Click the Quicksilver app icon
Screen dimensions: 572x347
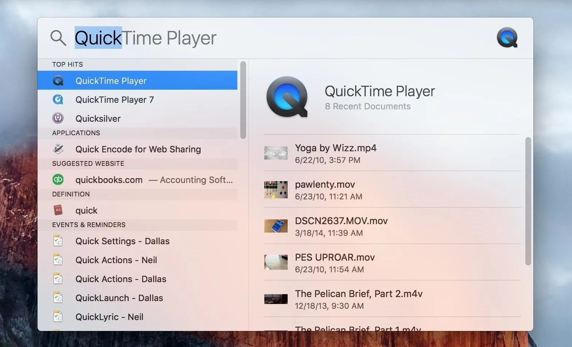[x=58, y=118]
